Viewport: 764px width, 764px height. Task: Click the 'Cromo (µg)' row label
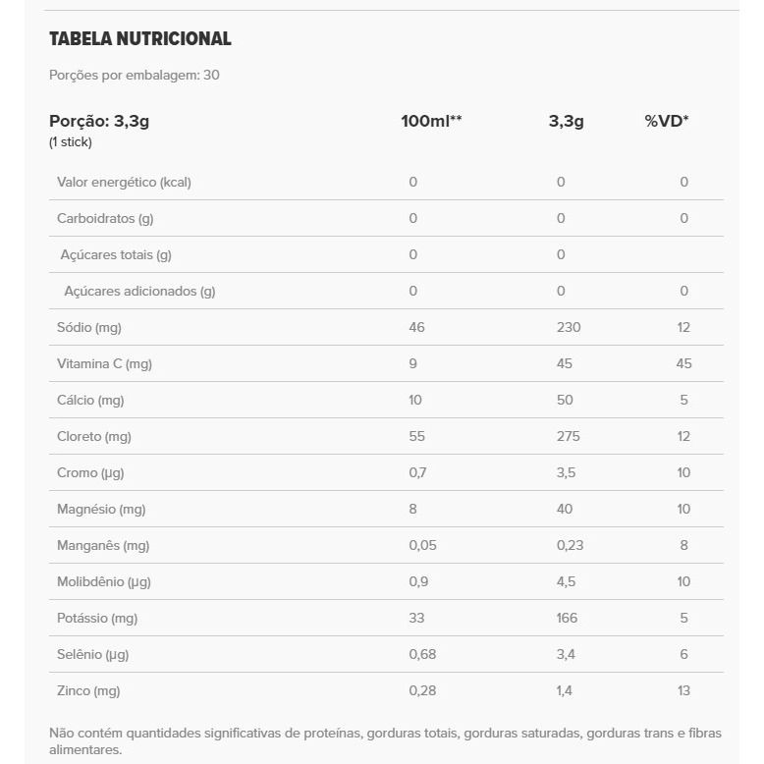point(90,473)
